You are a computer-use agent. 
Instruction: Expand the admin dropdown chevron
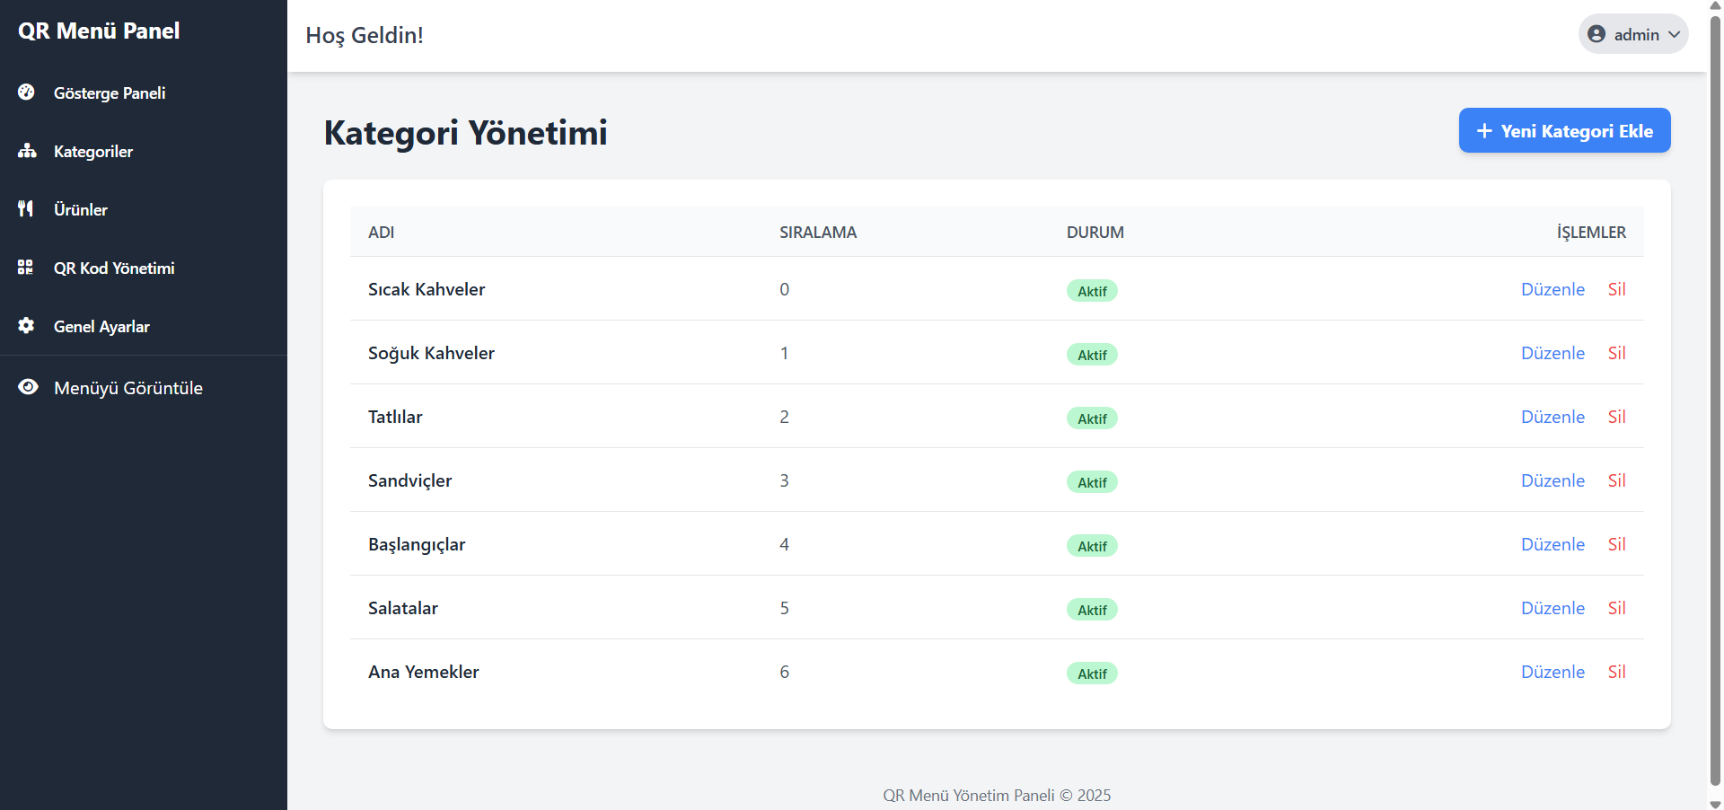[1675, 34]
